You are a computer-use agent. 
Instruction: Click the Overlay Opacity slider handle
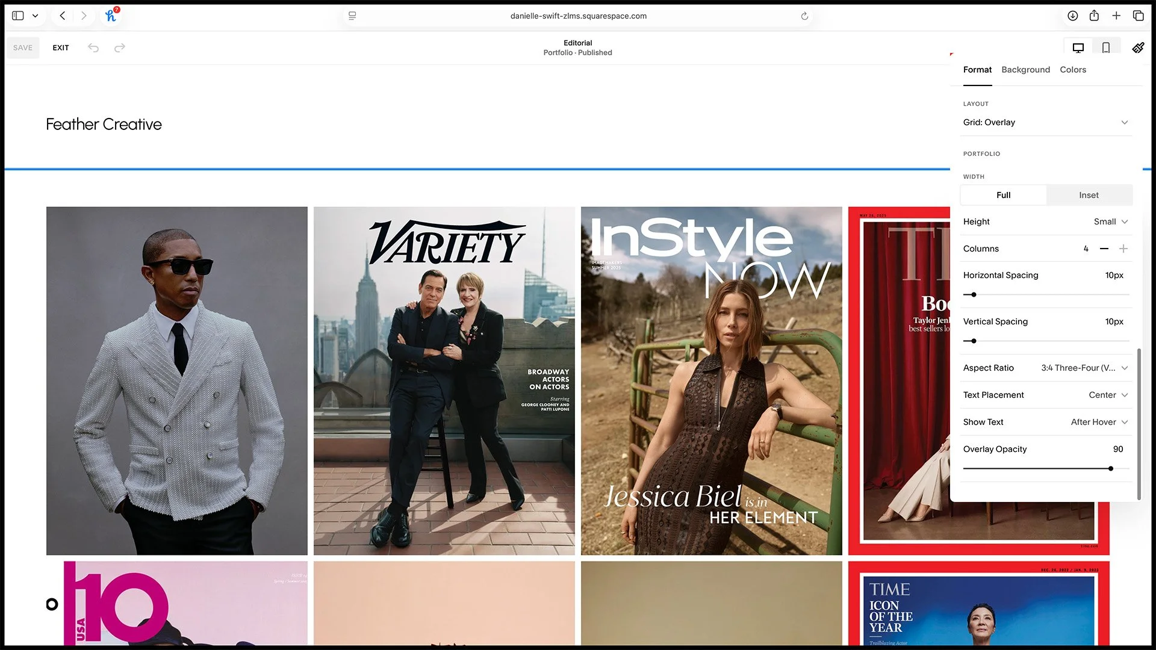click(x=1111, y=468)
